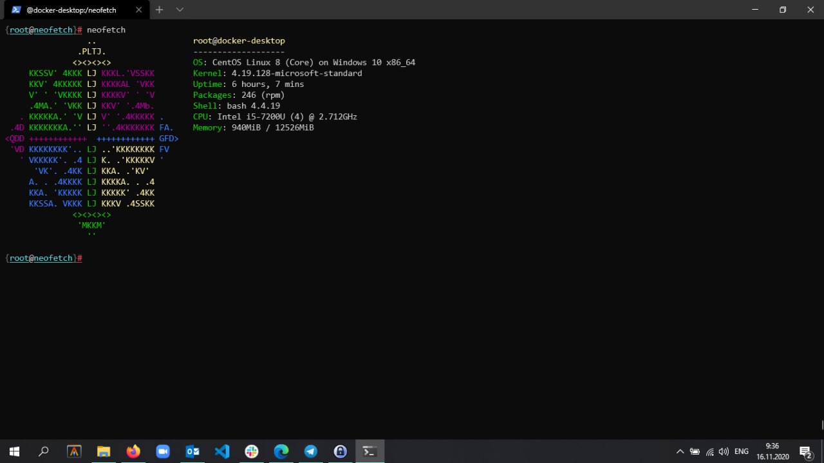824x463 pixels.
Task: Open Telegram from the taskbar
Action: [311, 451]
